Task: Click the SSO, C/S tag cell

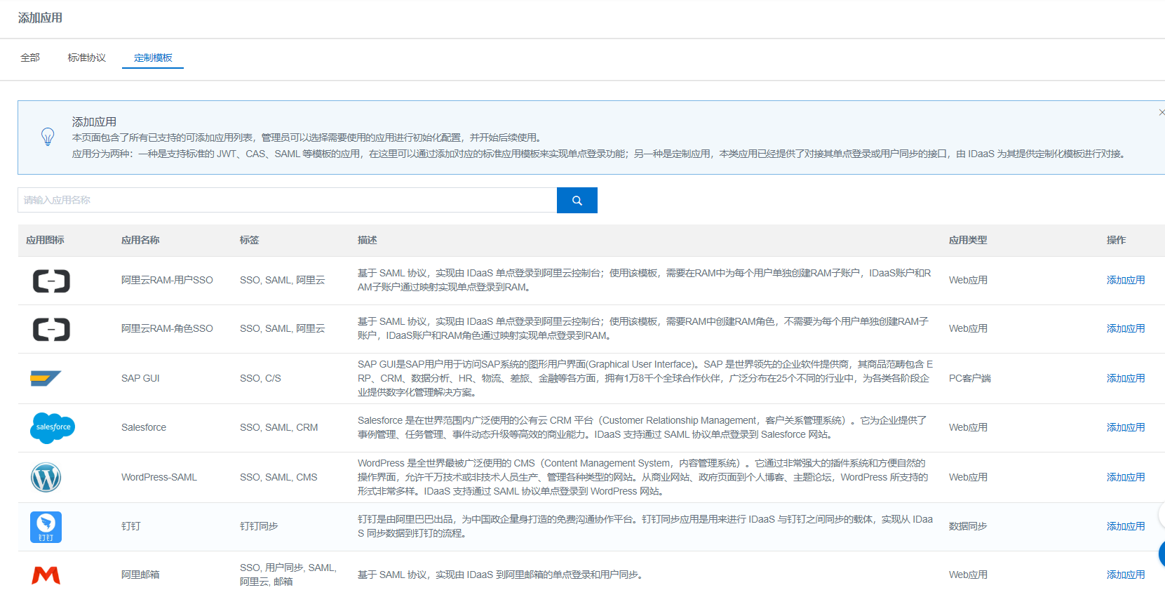Action: coord(260,378)
